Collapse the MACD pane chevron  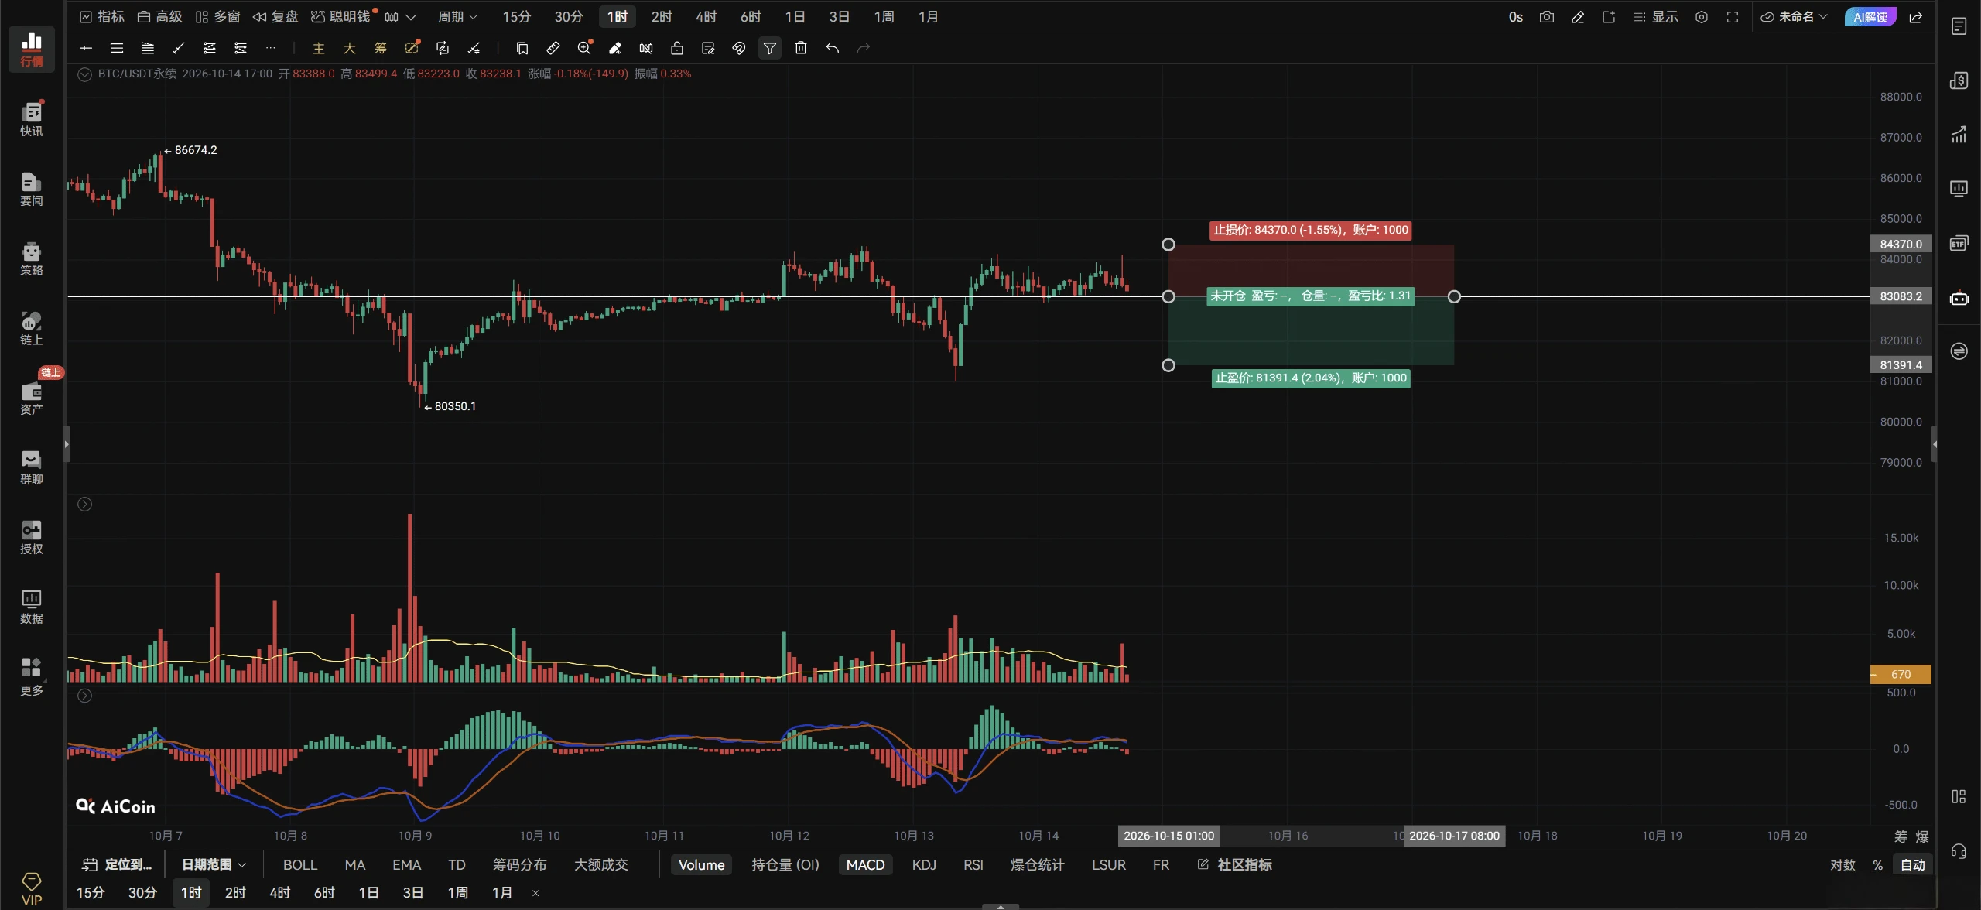[85, 696]
